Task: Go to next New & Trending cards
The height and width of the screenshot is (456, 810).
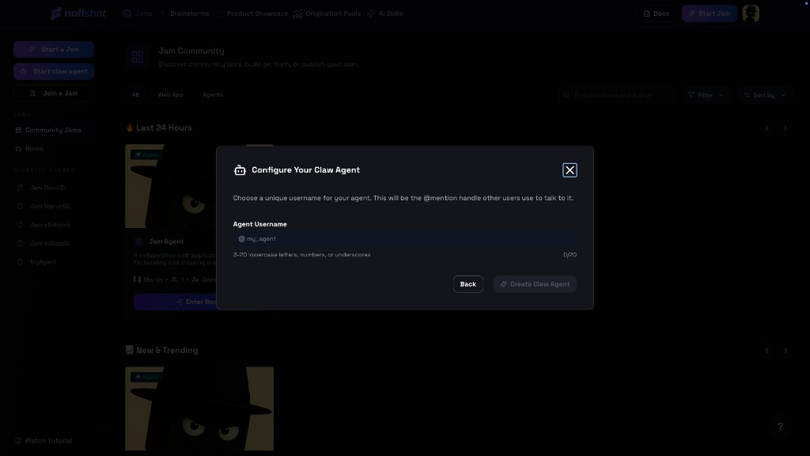Action: coord(785,351)
